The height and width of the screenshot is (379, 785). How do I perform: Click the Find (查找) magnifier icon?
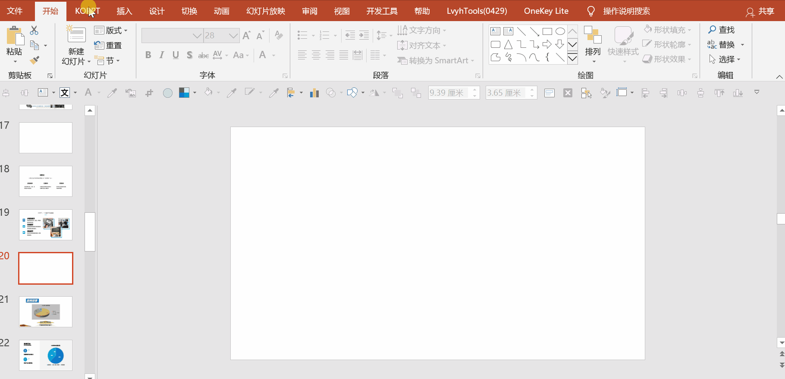[712, 30]
